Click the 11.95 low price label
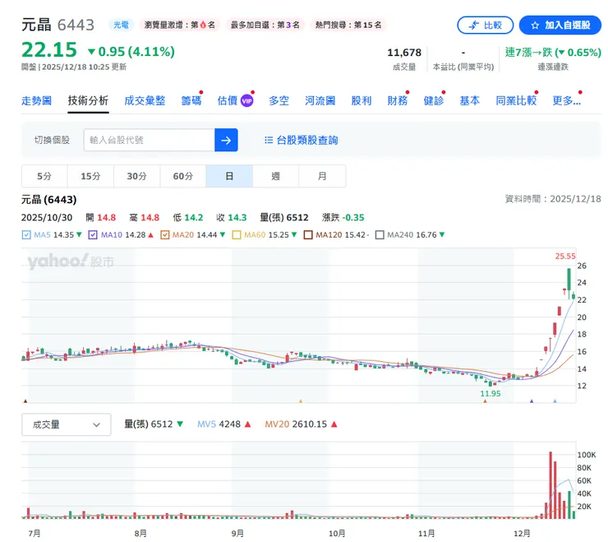This screenshot has height=542, width=608. click(491, 394)
